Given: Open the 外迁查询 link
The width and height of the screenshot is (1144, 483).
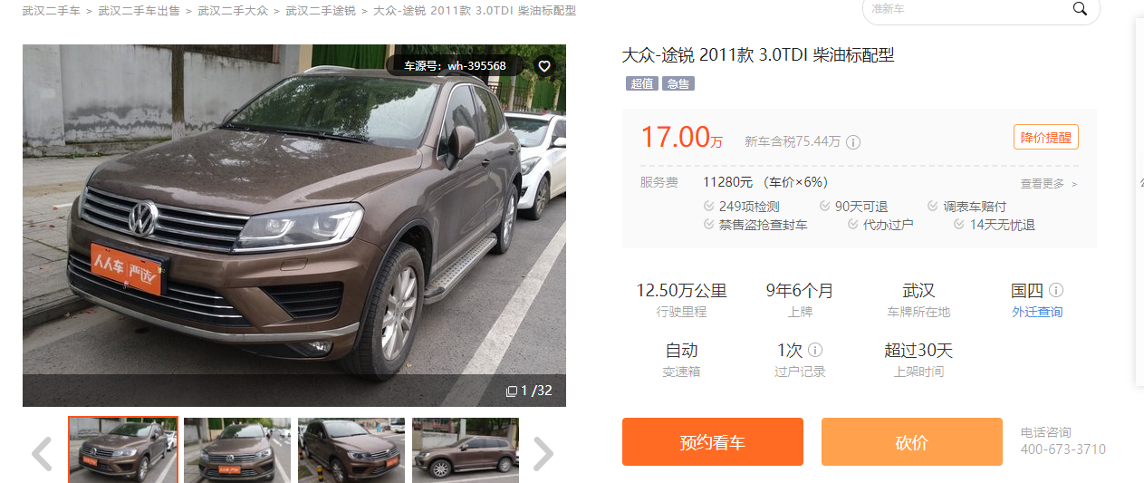Looking at the screenshot, I should click(1037, 312).
